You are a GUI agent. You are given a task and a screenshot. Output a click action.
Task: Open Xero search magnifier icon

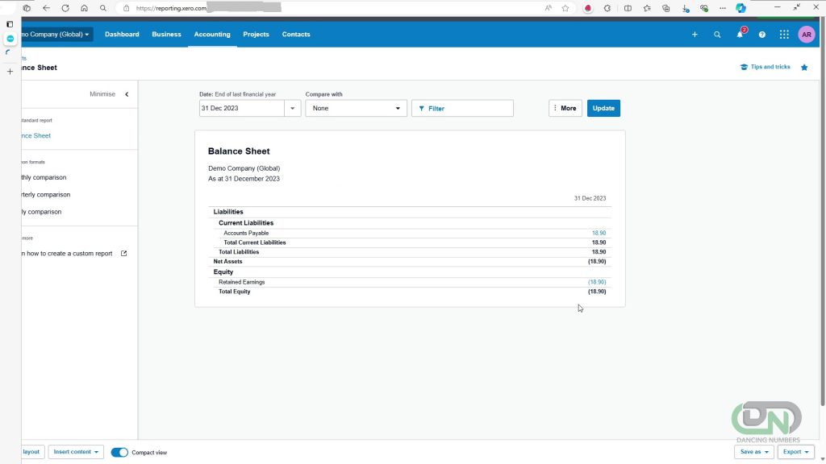[x=717, y=34]
